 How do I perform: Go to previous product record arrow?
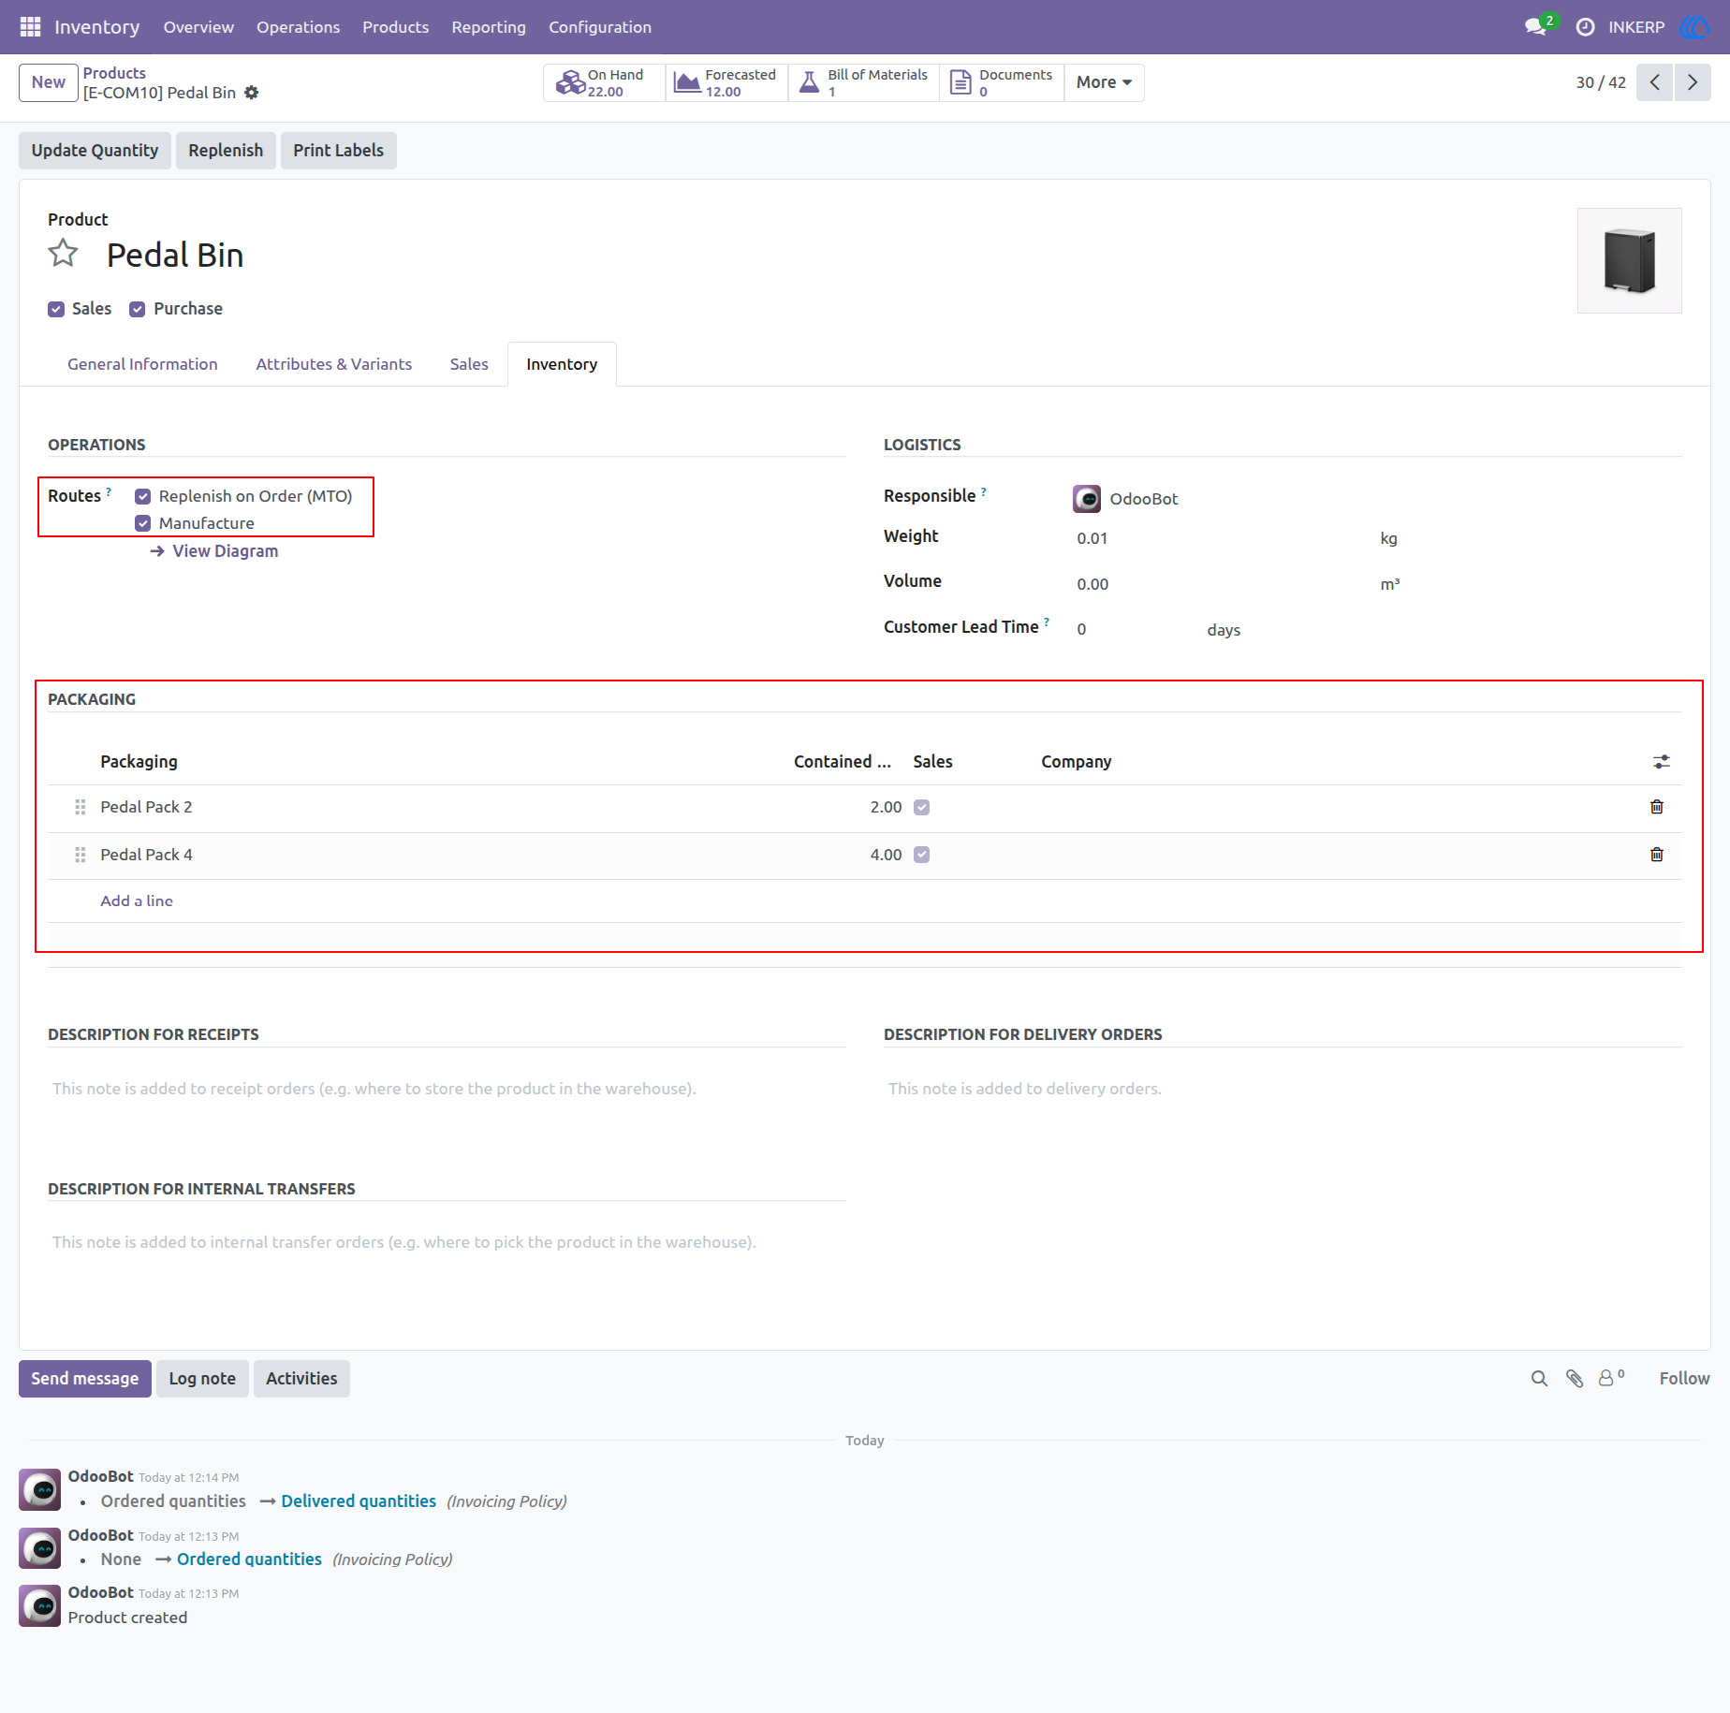[1654, 82]
